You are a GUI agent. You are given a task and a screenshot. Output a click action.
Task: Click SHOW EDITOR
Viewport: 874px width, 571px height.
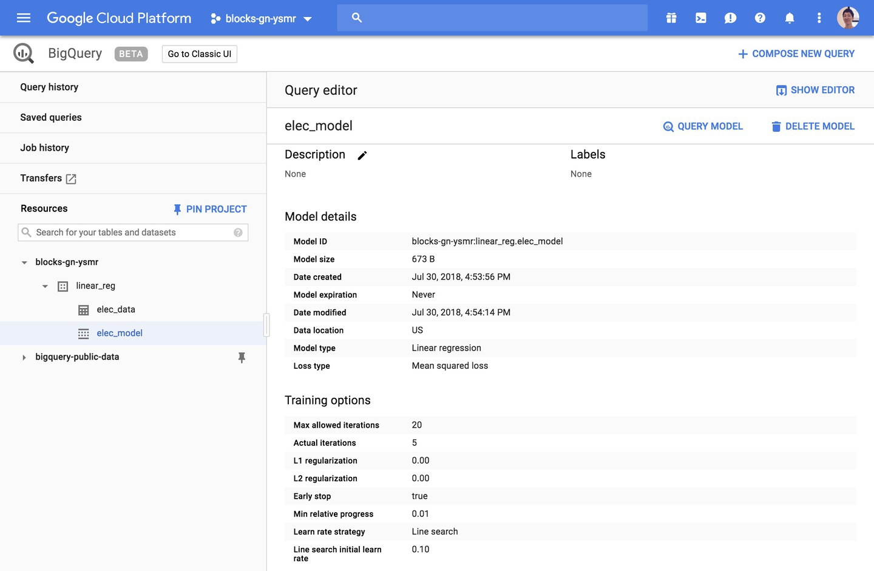click(x=815, y=90)
